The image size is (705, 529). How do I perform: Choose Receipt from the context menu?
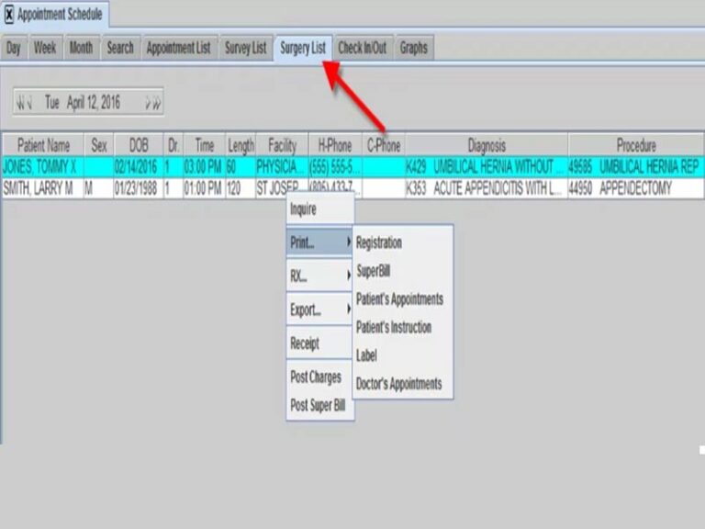[319, 343]
